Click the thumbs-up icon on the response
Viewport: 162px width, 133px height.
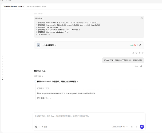point(133,53)
